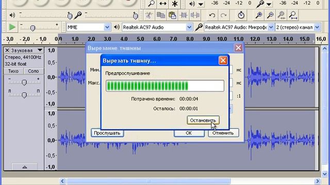Toggle the Тихо mute button
330x185 pixels.
point(13,71)
